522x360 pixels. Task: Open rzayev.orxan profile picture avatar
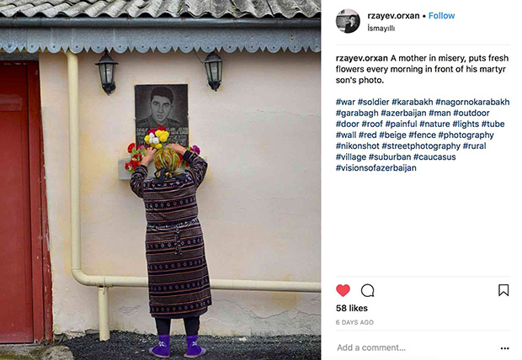pyautogui.click(x=348, y=21)
